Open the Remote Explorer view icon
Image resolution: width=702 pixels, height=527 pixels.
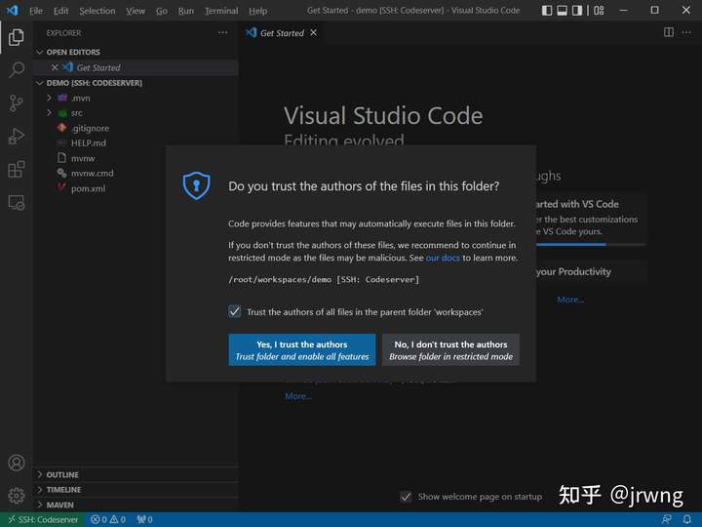[17, 203]
